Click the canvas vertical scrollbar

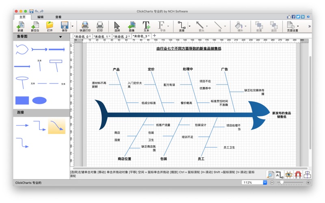point(310,103)
